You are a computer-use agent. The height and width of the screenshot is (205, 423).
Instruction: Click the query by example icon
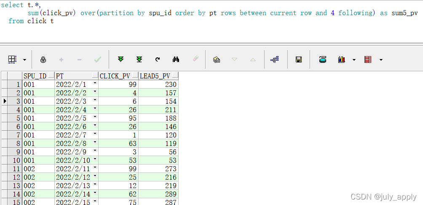pos(217,60)
